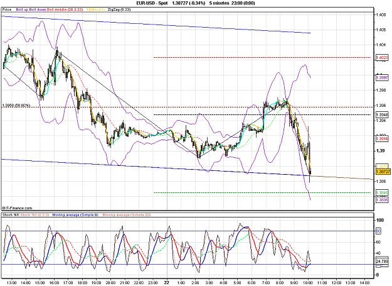The image size is (392, 286).
Task: Click the 'IT-Finance.com' copyright label
Action: (17, 208)
